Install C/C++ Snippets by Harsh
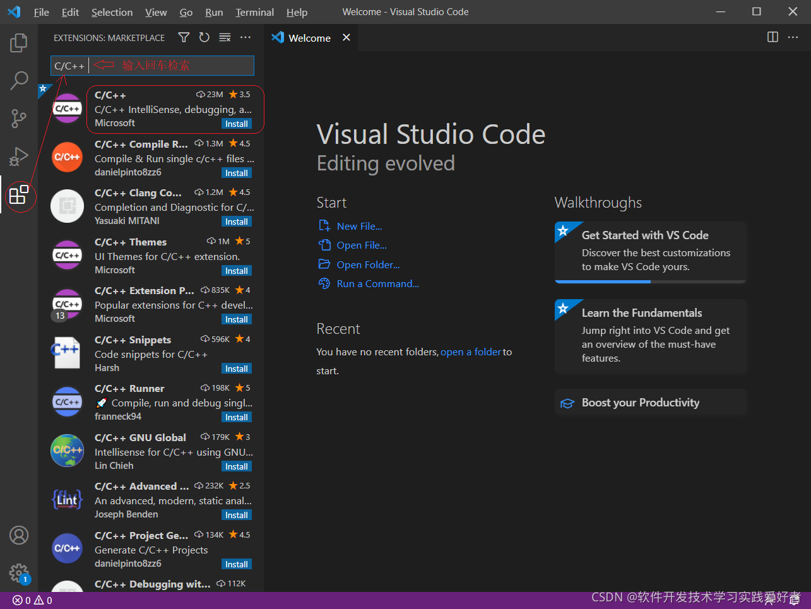The image size is (811, 609). tap(237, 369)
